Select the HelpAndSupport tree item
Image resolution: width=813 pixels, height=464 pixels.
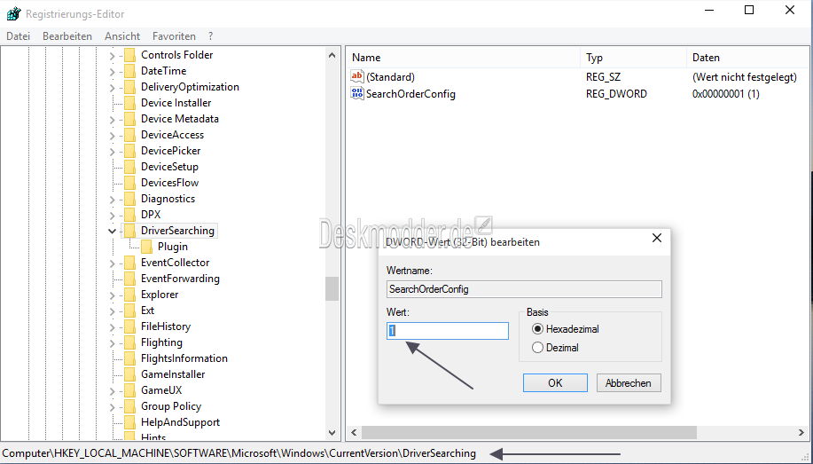(181, 422)
